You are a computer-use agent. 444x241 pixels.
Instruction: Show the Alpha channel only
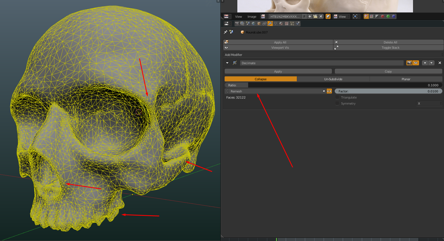pyautogui.click(x=377, y=16)
